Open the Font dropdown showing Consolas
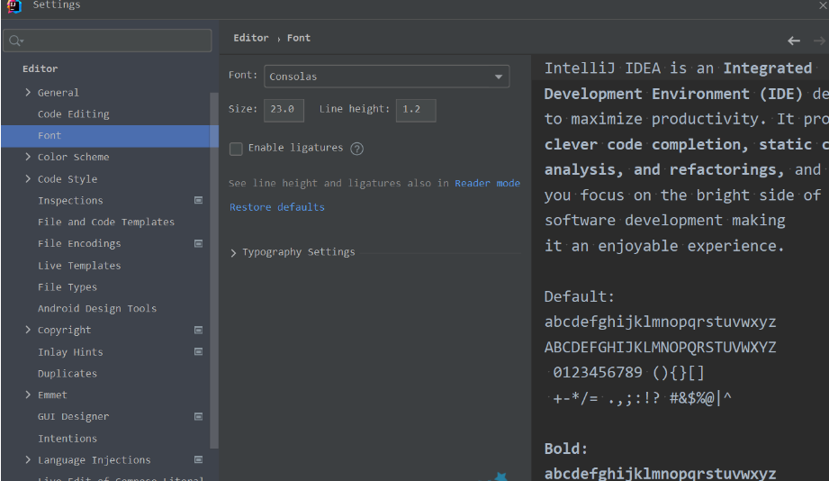The image size is (829, 481). pyautogui.click(x=386, y=77)
